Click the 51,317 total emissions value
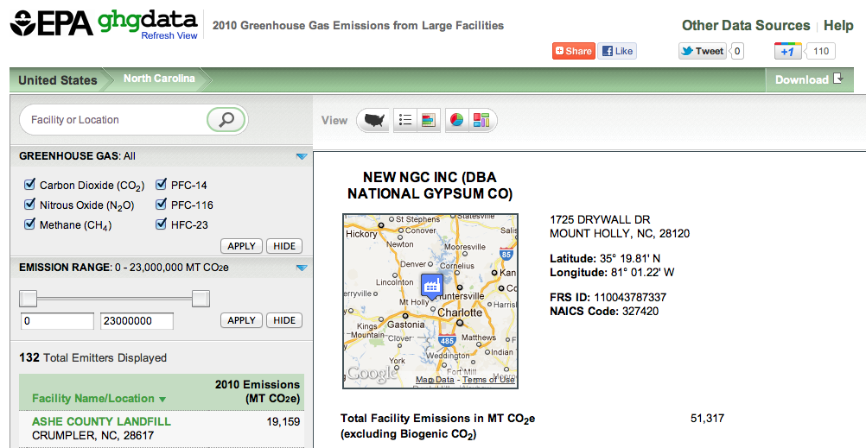 (x=708, y=418)
